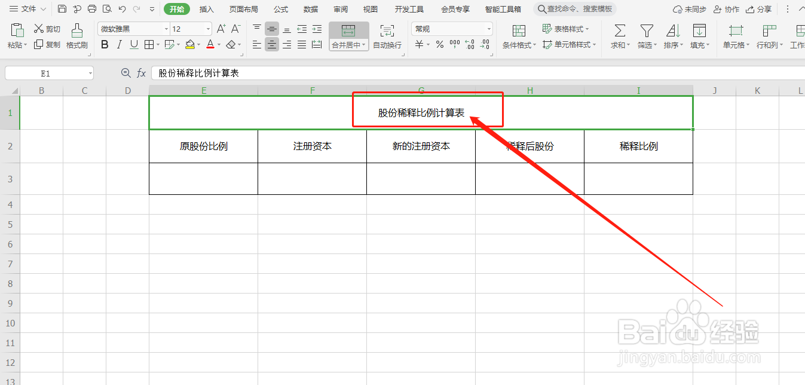This screenshot has width=805, height=385.
Task: Toggle bold formatting
Action: pyautogui.click(x=104, y=44)
